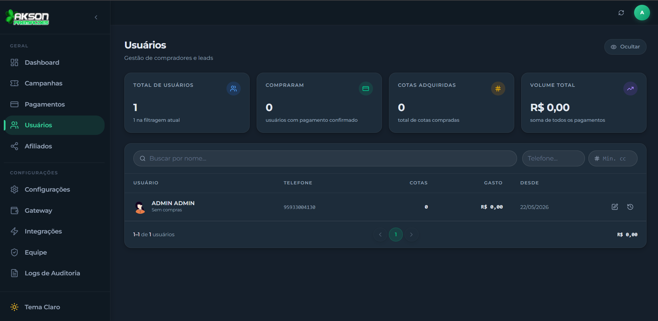Open the Gateway page
Image resolution: width=658 pixels, height=321 pixels.
click(54, 211)
